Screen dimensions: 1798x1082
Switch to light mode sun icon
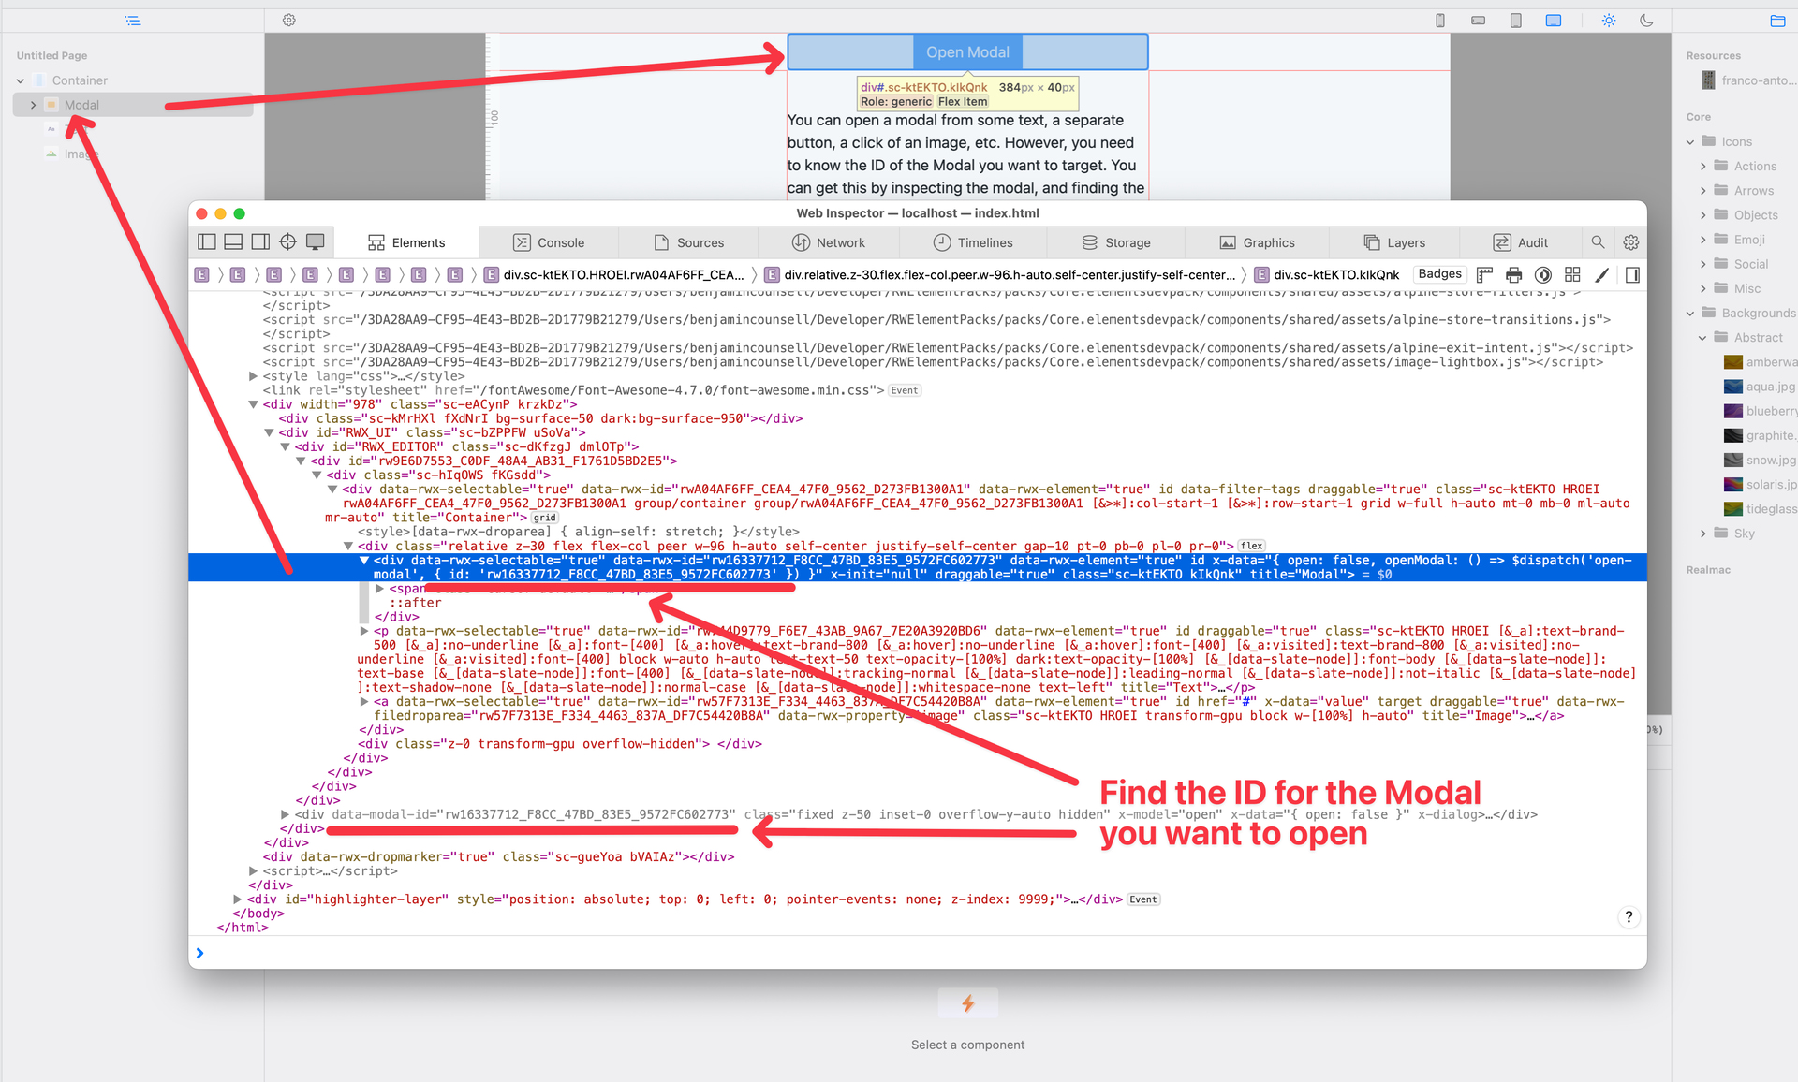[x=1609, y=21]
